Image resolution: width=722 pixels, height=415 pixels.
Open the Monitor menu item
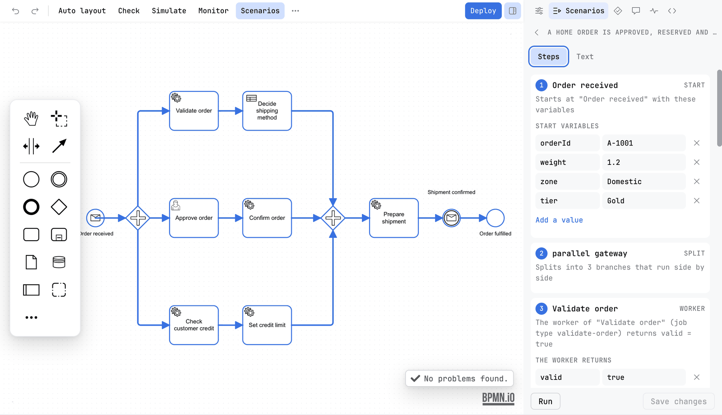tap(213, 11)
